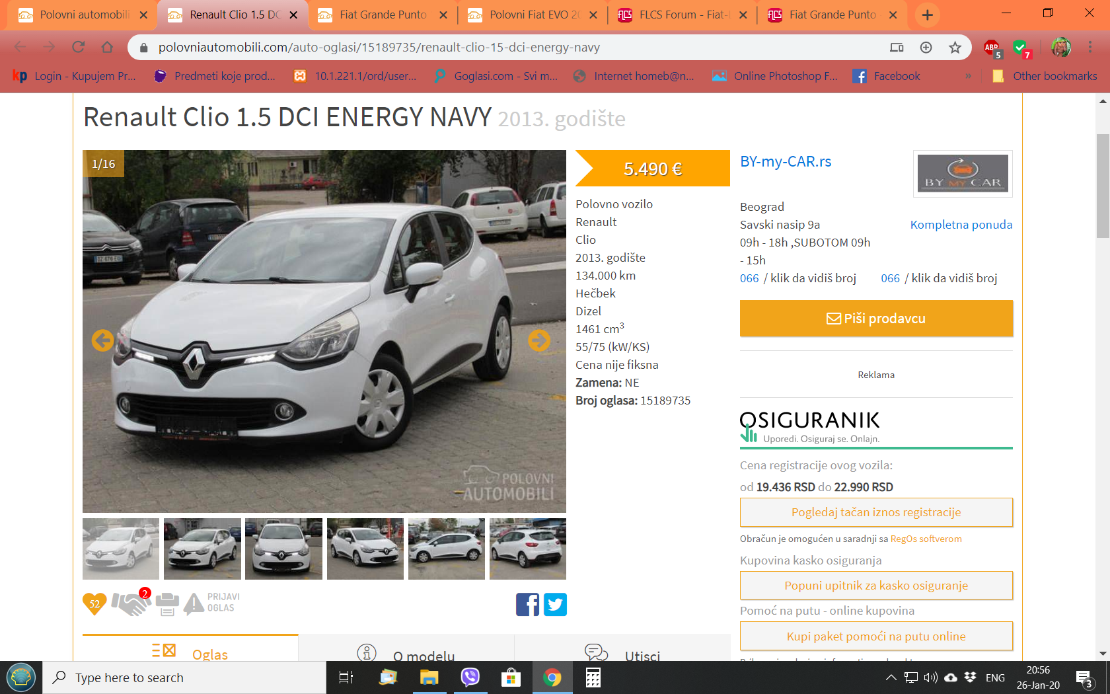
Task: Click ENG language indicator
Action: [x=995, y=677]
